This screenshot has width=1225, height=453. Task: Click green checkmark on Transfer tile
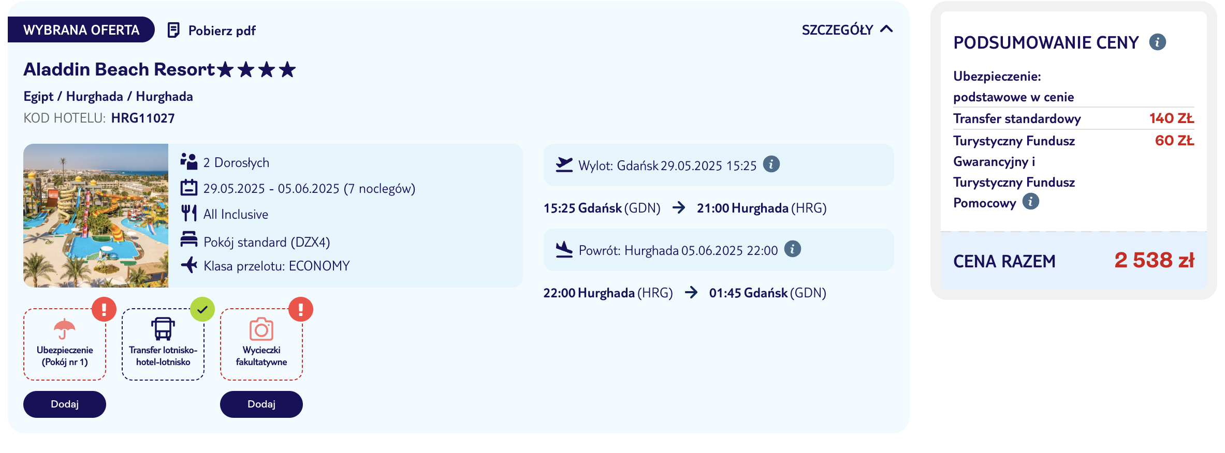pos(202,309)
